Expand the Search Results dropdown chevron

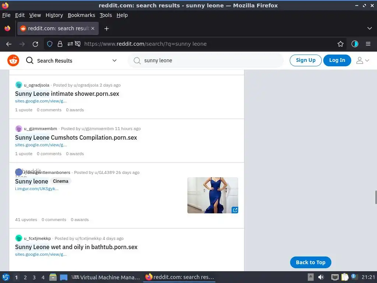[x=114, y=60]
